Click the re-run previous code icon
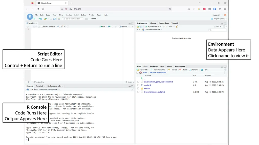 pos(109,26)
